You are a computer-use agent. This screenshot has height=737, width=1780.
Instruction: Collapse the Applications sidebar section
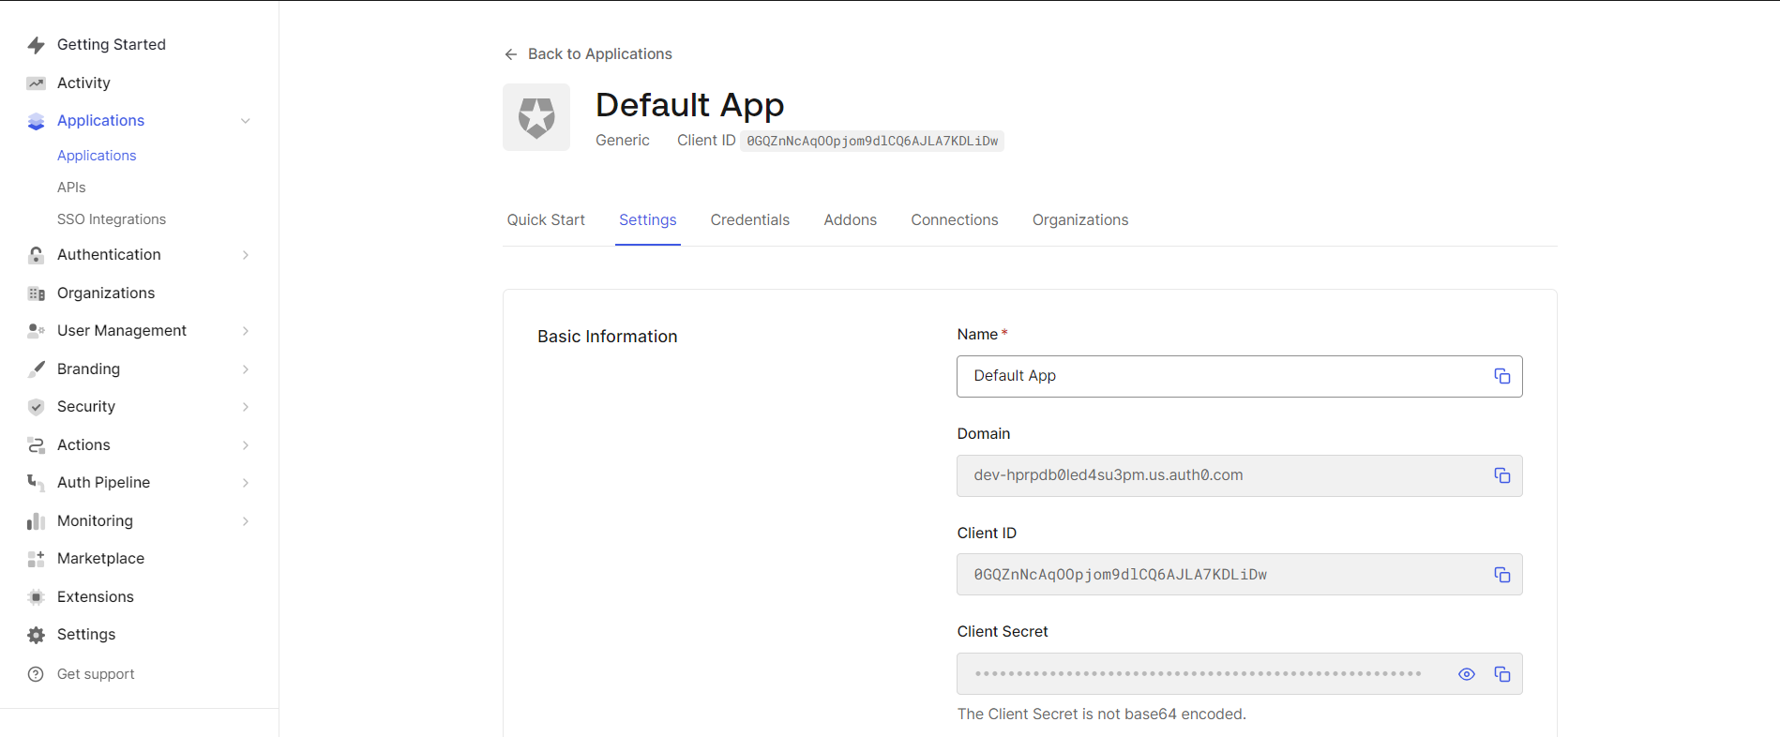pos(246,121)
